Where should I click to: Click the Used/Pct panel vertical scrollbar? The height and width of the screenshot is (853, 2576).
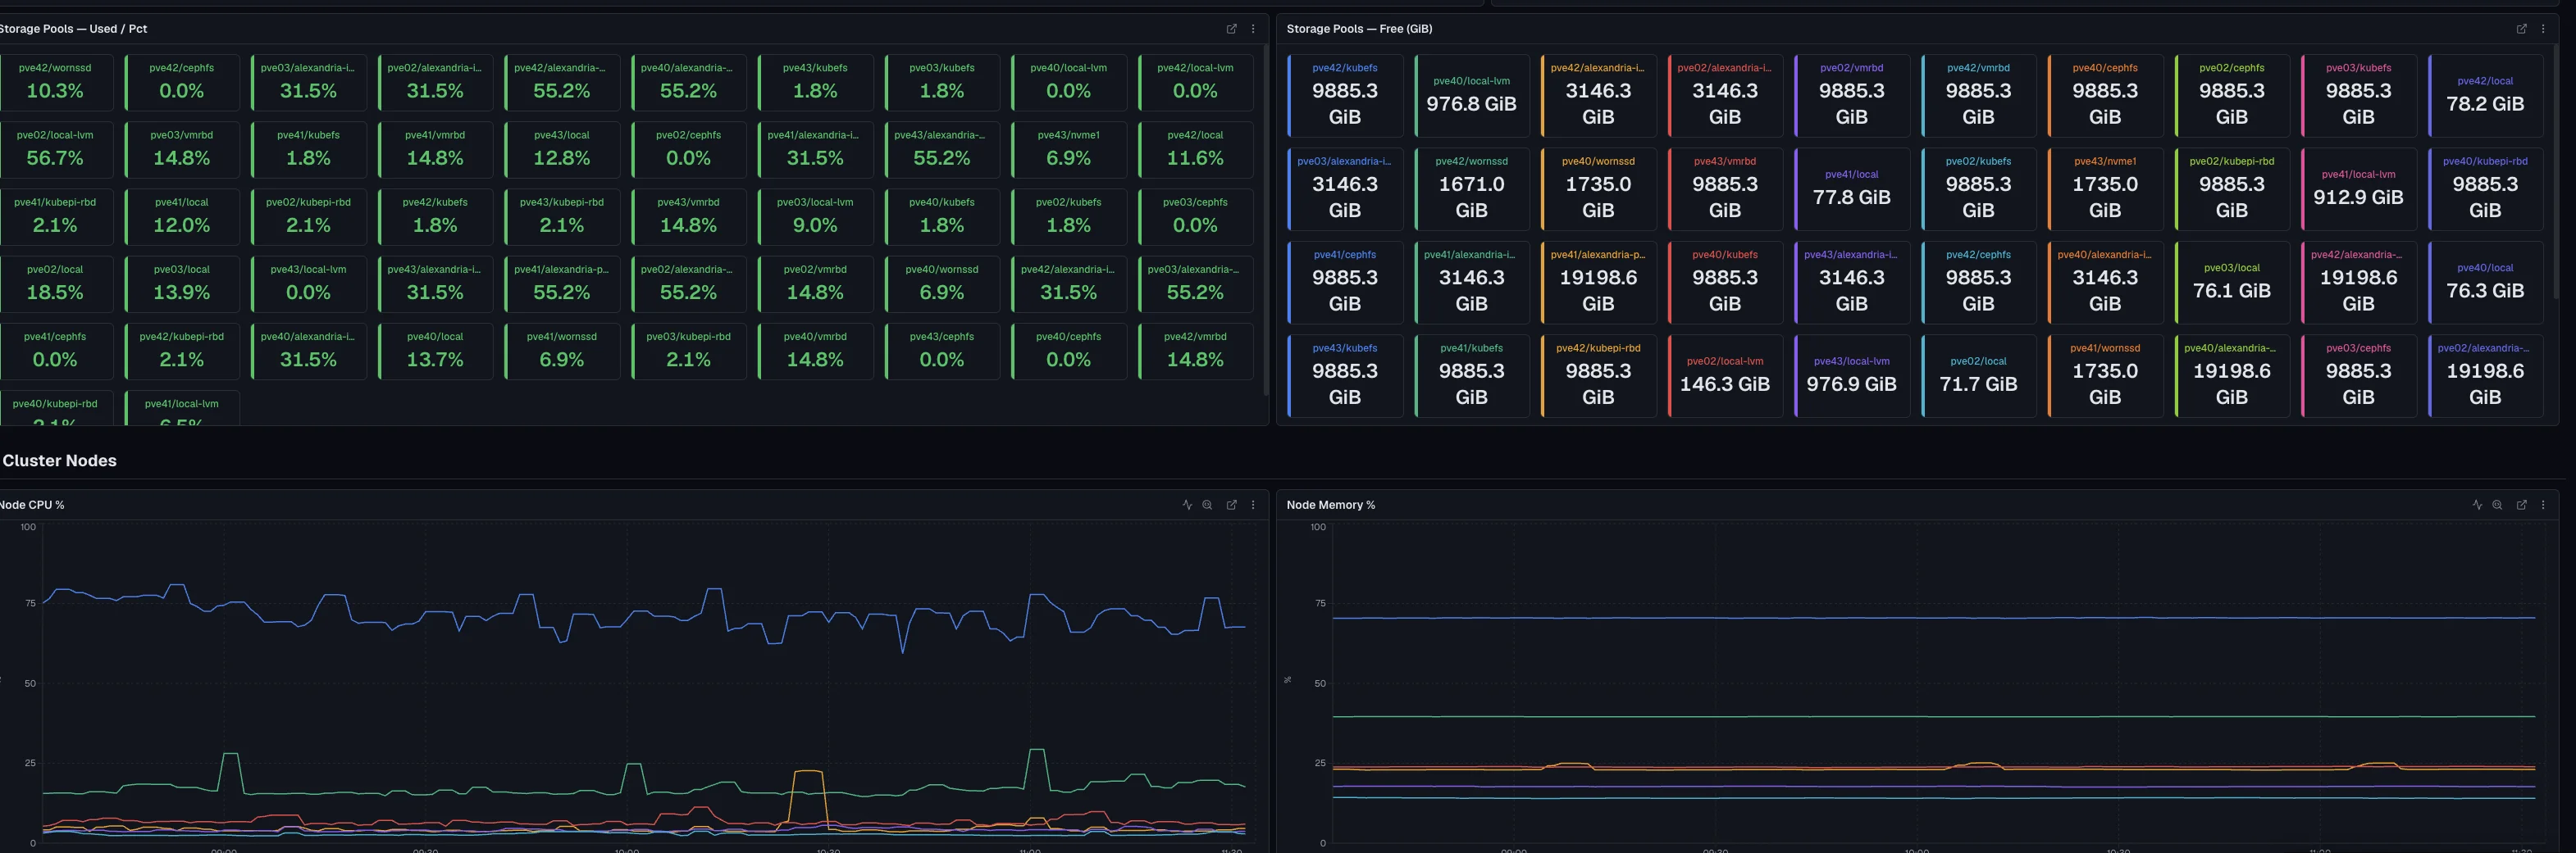coord(1265,220)
